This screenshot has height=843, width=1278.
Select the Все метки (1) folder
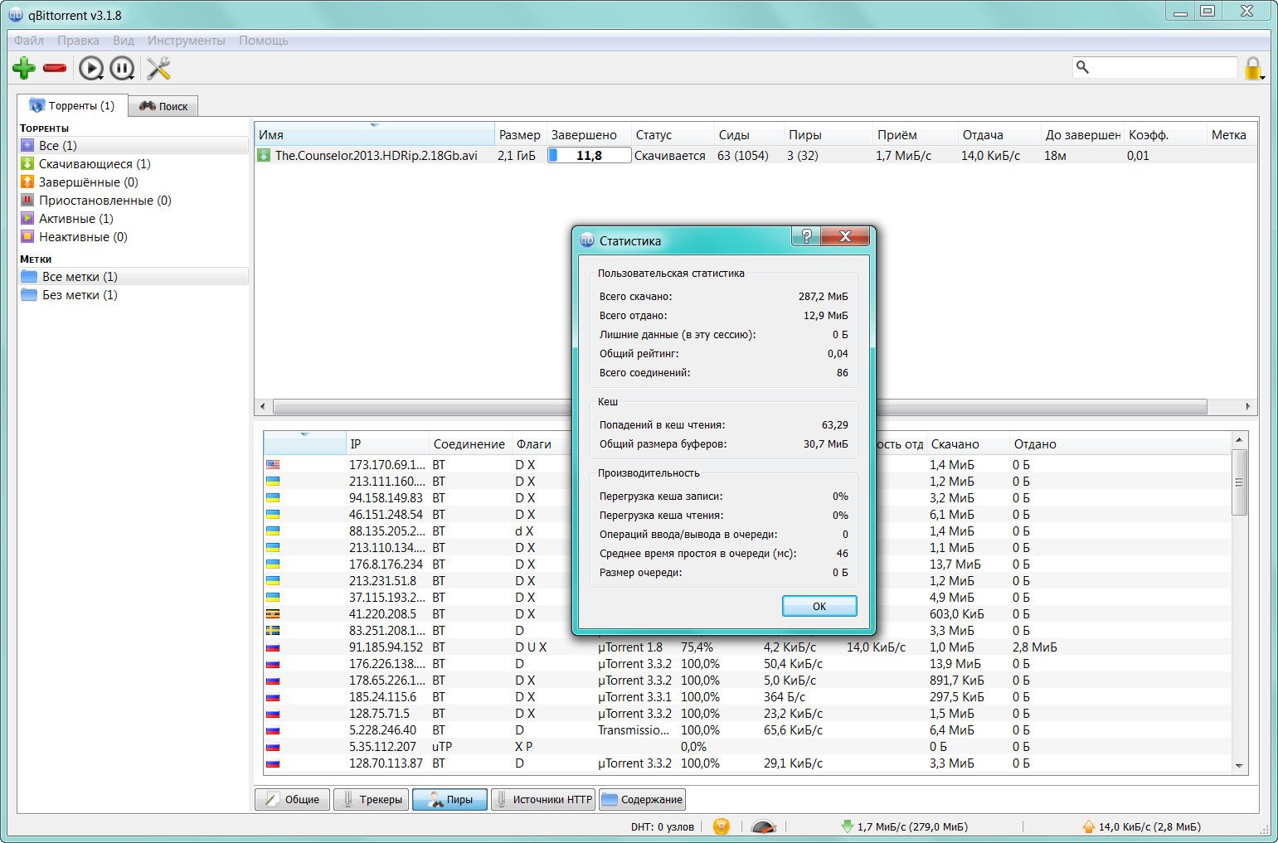point(134,276)
